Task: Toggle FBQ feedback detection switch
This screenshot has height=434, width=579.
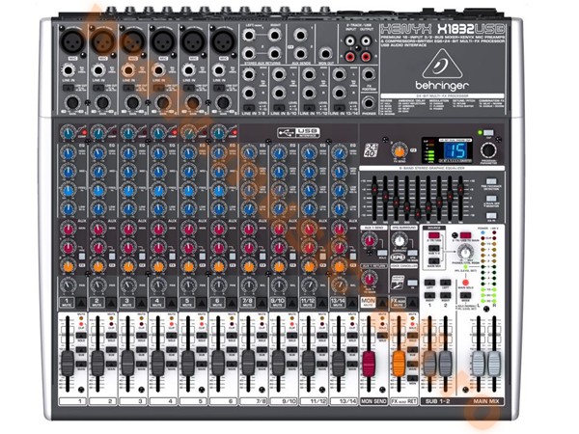Action: coord(491,181)
